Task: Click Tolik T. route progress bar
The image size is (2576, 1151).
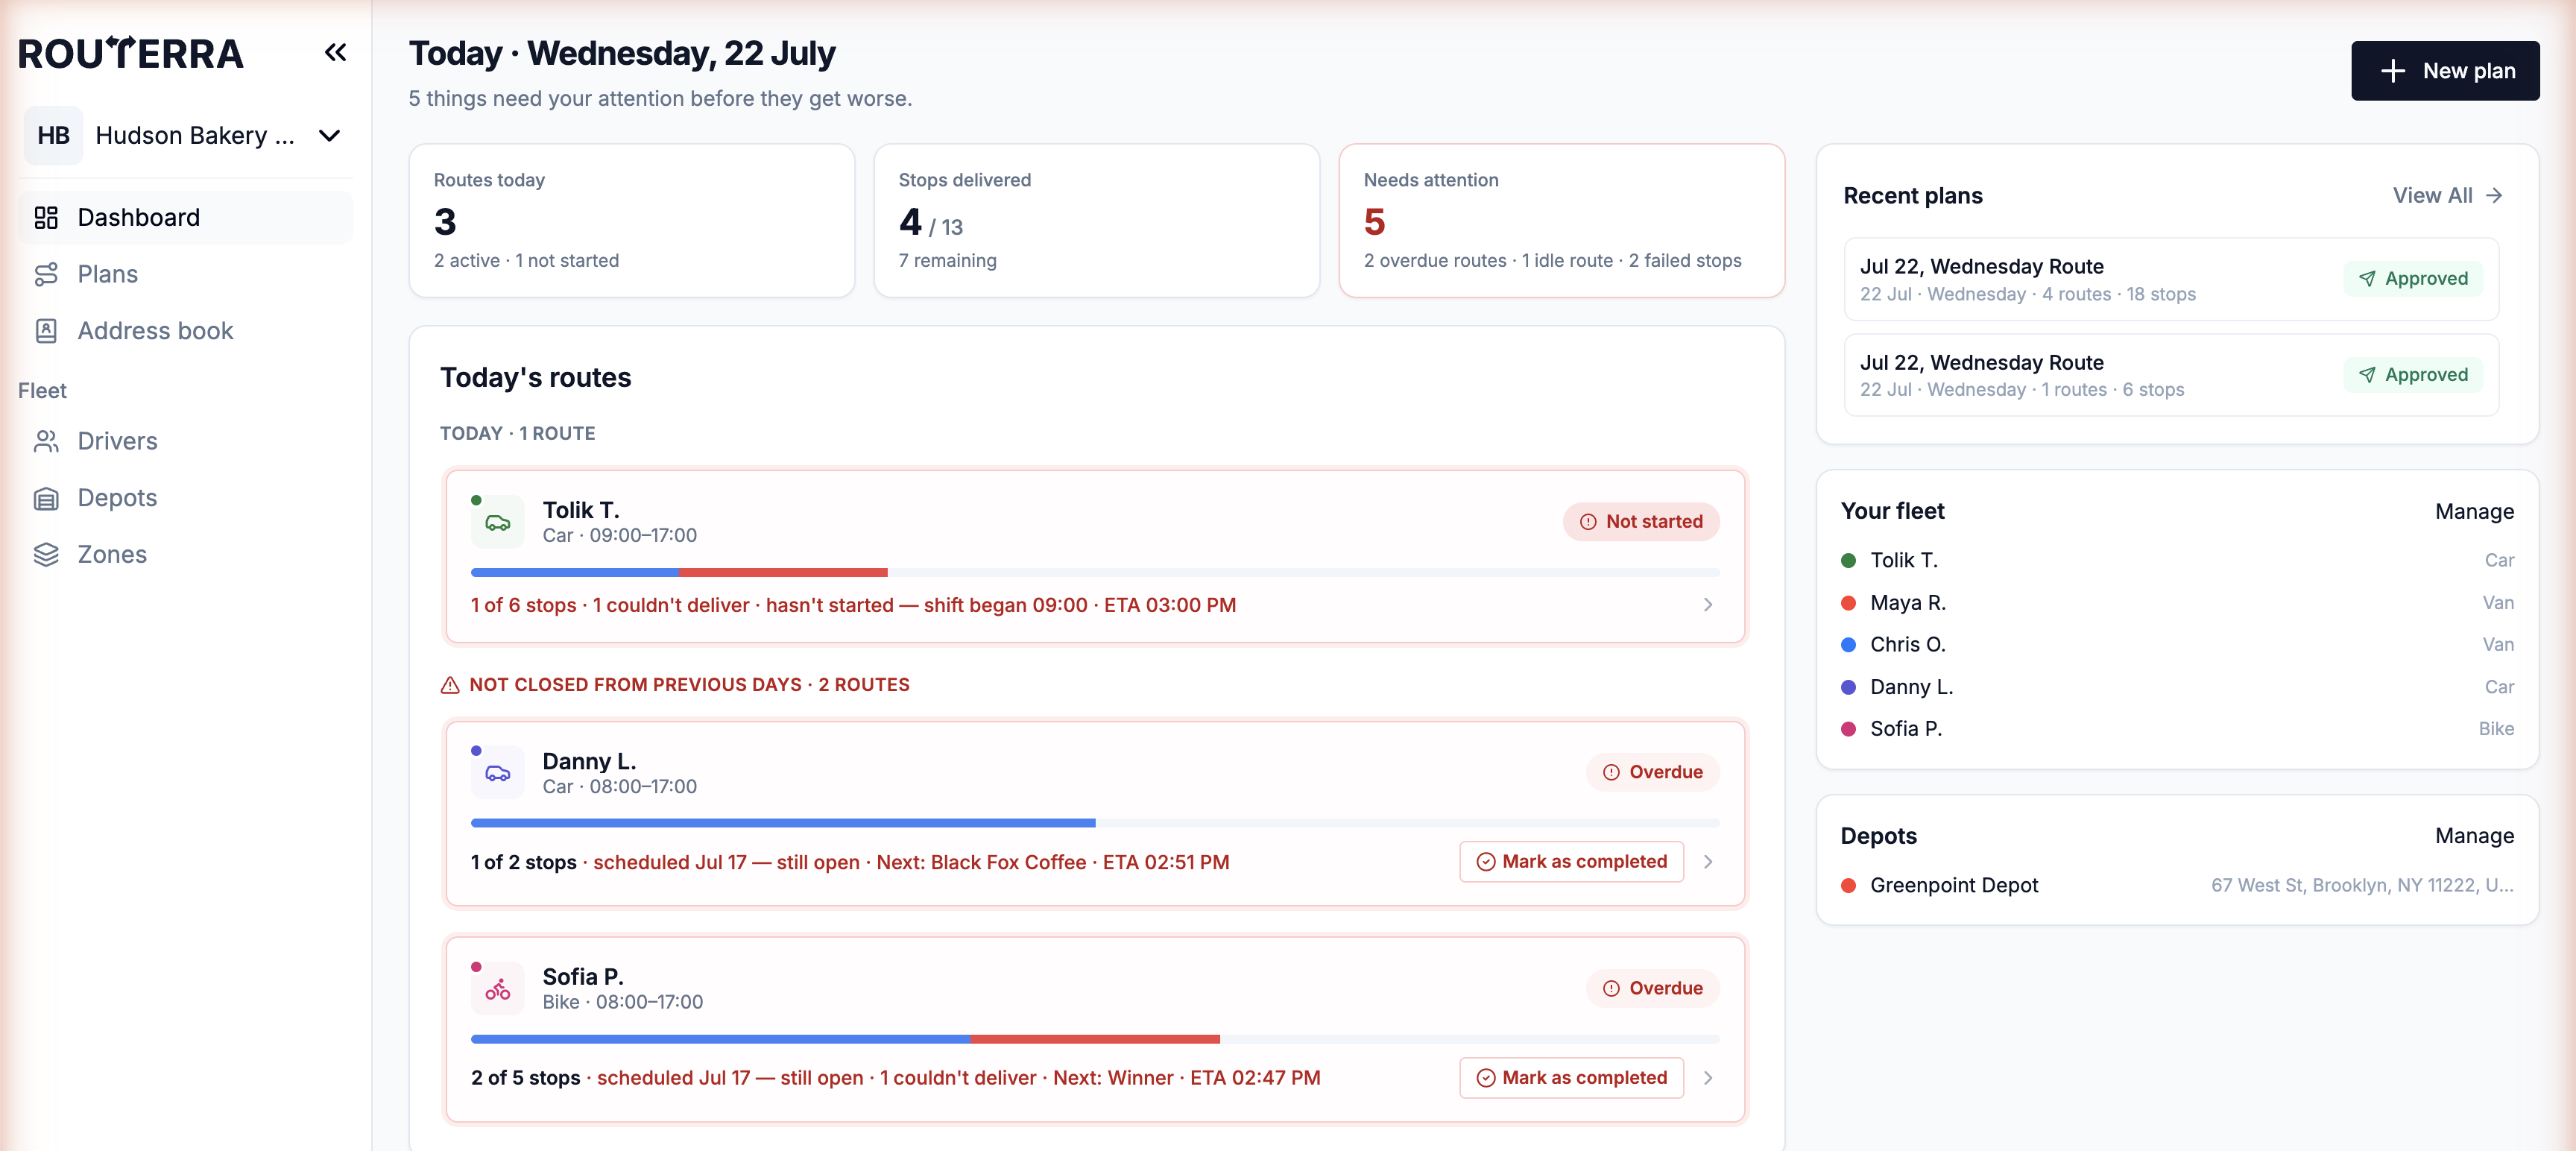Action: [1095, 573]
